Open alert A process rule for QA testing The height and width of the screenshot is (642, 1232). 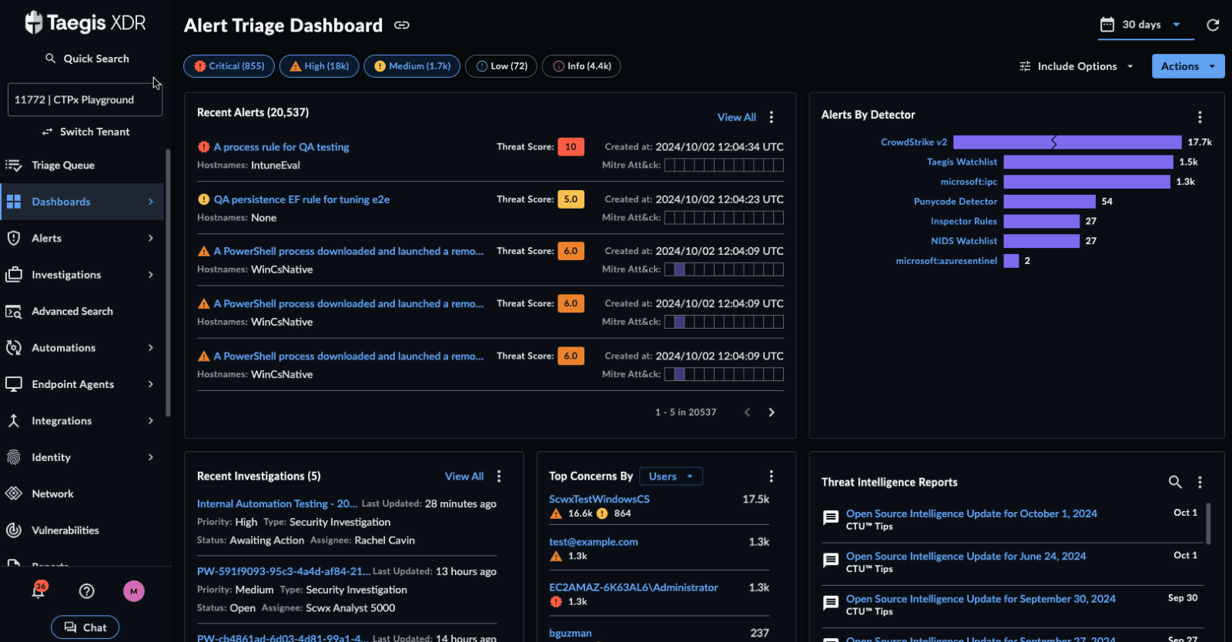[x=281, y=147]
